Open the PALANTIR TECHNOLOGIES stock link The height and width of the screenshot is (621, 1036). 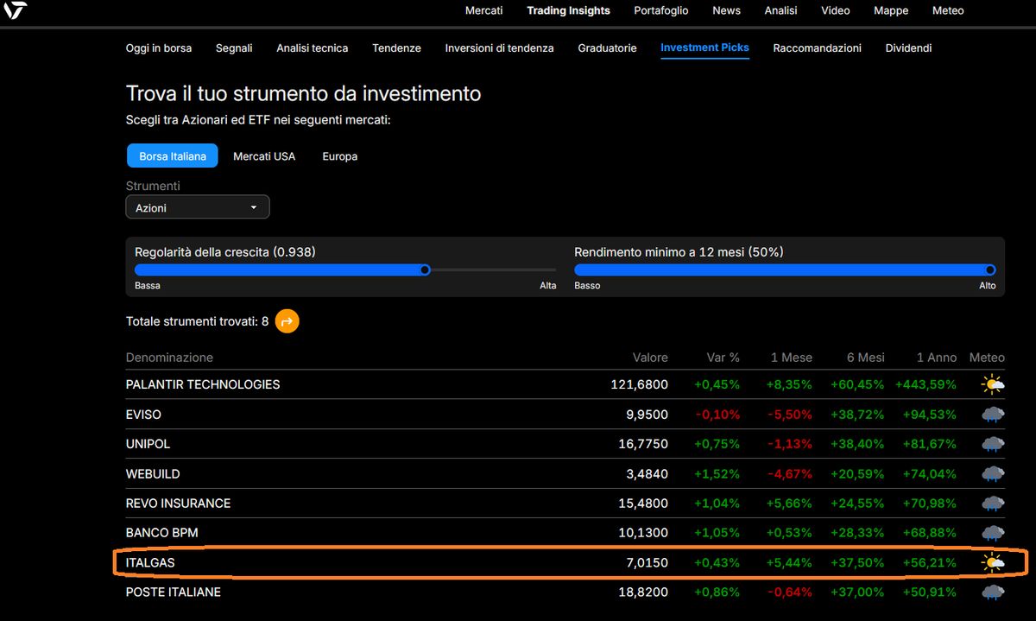click(x=203, y=384)
